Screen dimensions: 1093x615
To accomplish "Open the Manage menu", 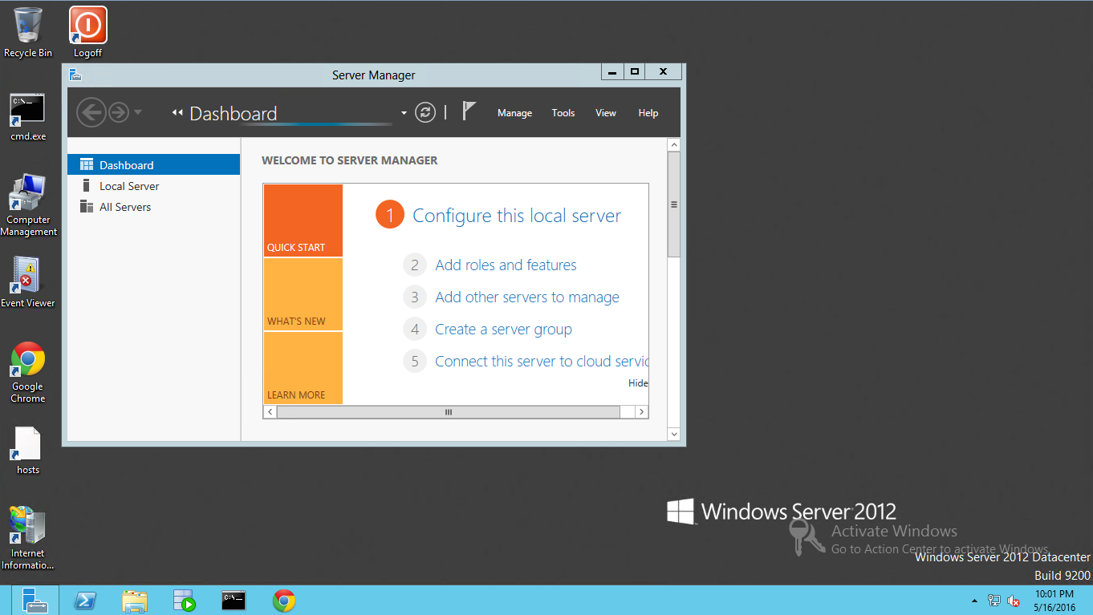I will pos(514,113).
